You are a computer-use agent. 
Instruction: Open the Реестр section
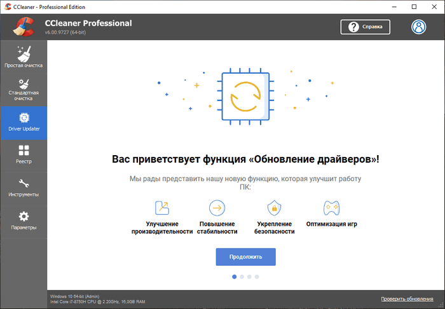[x=24, y=156]
